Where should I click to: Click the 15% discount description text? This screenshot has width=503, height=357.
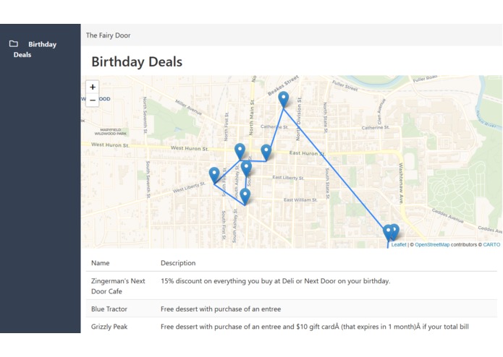(275, 281)
